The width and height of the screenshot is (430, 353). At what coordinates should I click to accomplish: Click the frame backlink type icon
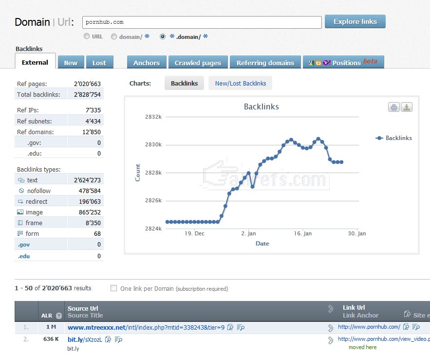pos(20,223)
